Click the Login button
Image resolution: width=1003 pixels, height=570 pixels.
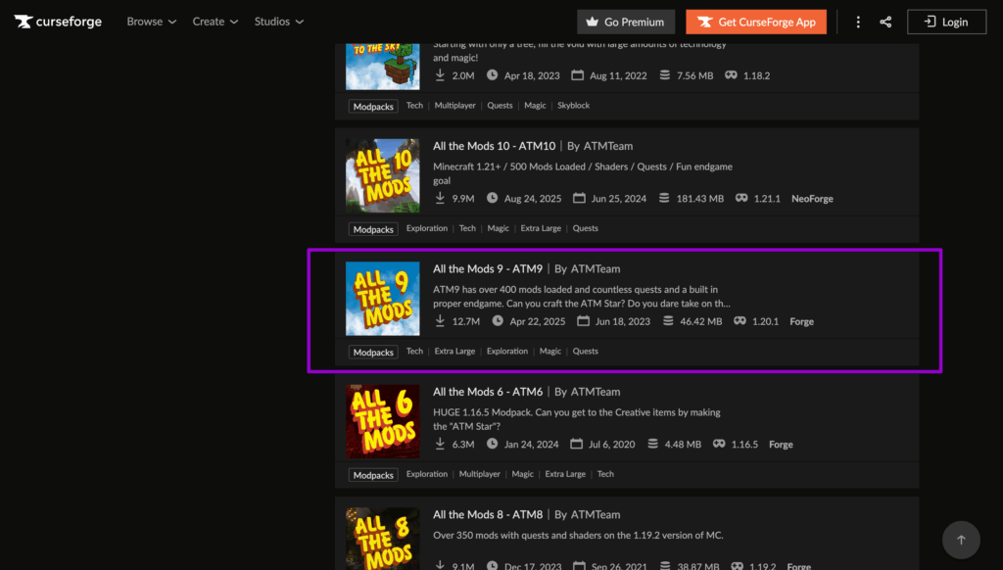947,22
